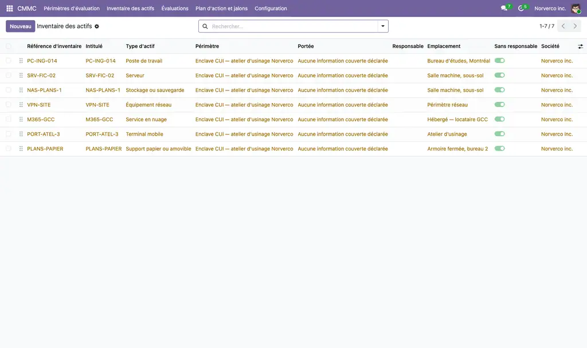Click the Nouveau button
Screen dimensions: 587x348
pos(21,26)
